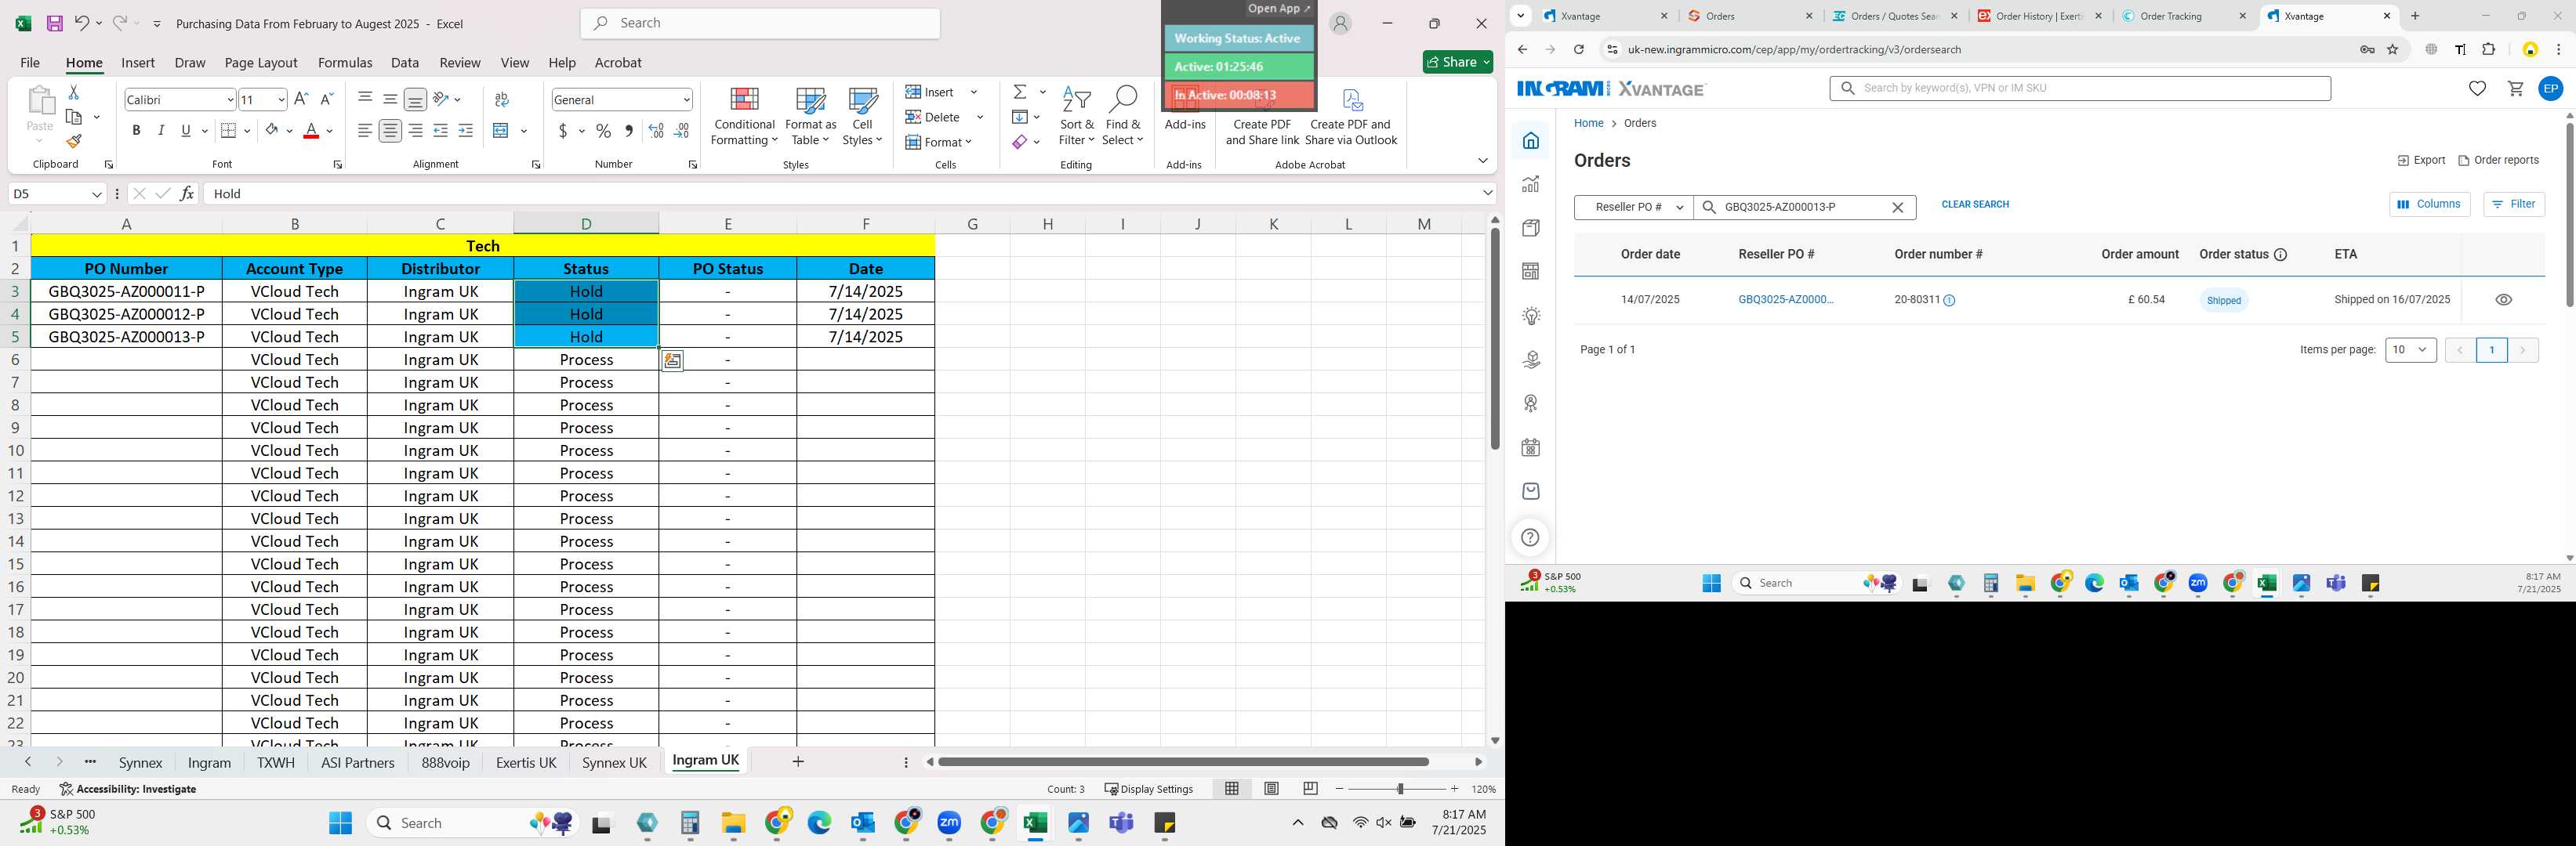Click the Xvantage home sidebar icon

tap(1530, 141)
